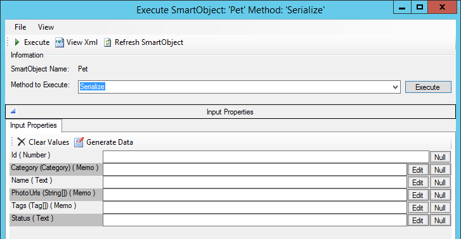
Task: Open the Method to Execute dropdown arrow
Action: [x=395, y=87]
